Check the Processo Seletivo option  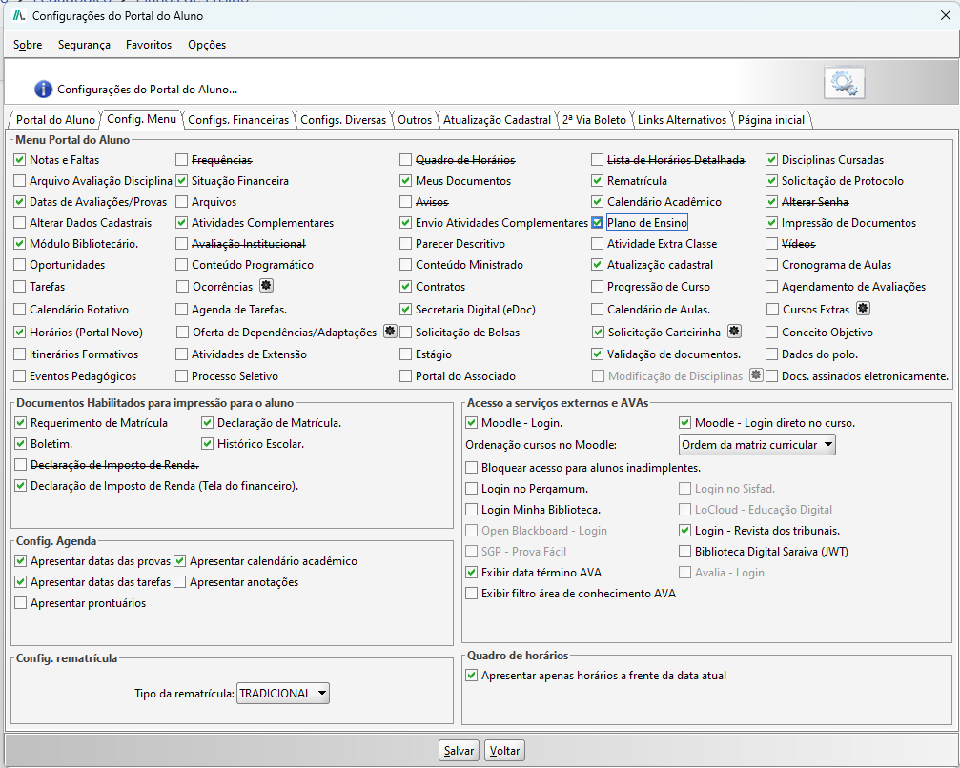[181, 375]
